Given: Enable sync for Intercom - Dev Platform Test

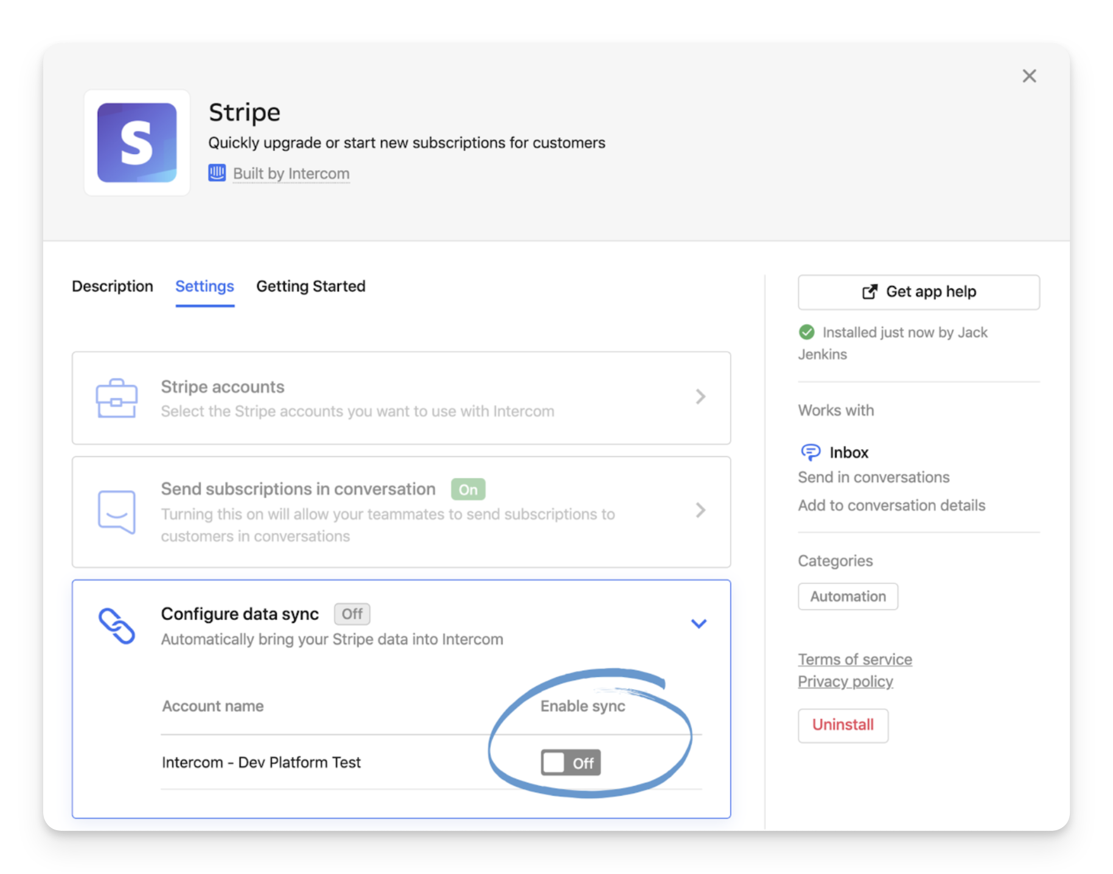Looking at the screenshot, I should [x=570, y=763].
